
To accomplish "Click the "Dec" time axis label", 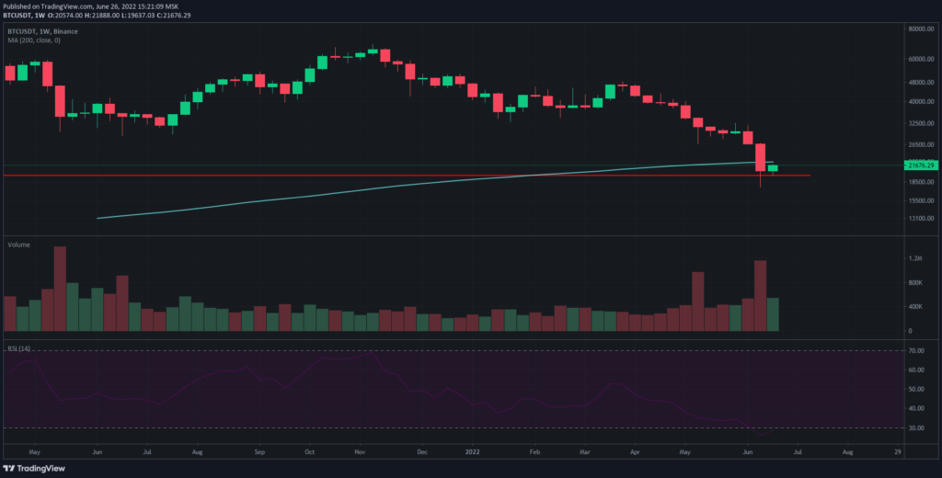I will point(422,451).
